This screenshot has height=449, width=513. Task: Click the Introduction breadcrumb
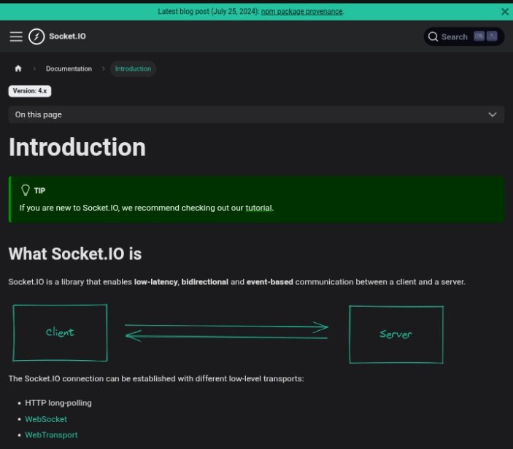pos(133,69)
